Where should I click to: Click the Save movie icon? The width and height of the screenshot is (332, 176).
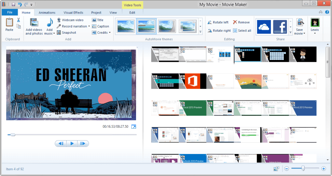pyautogui.click(x=300, y=23)
